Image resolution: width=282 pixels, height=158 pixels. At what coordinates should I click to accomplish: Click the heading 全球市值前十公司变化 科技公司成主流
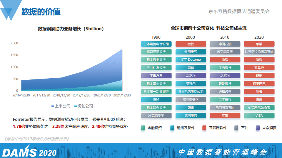coord(208,28)
